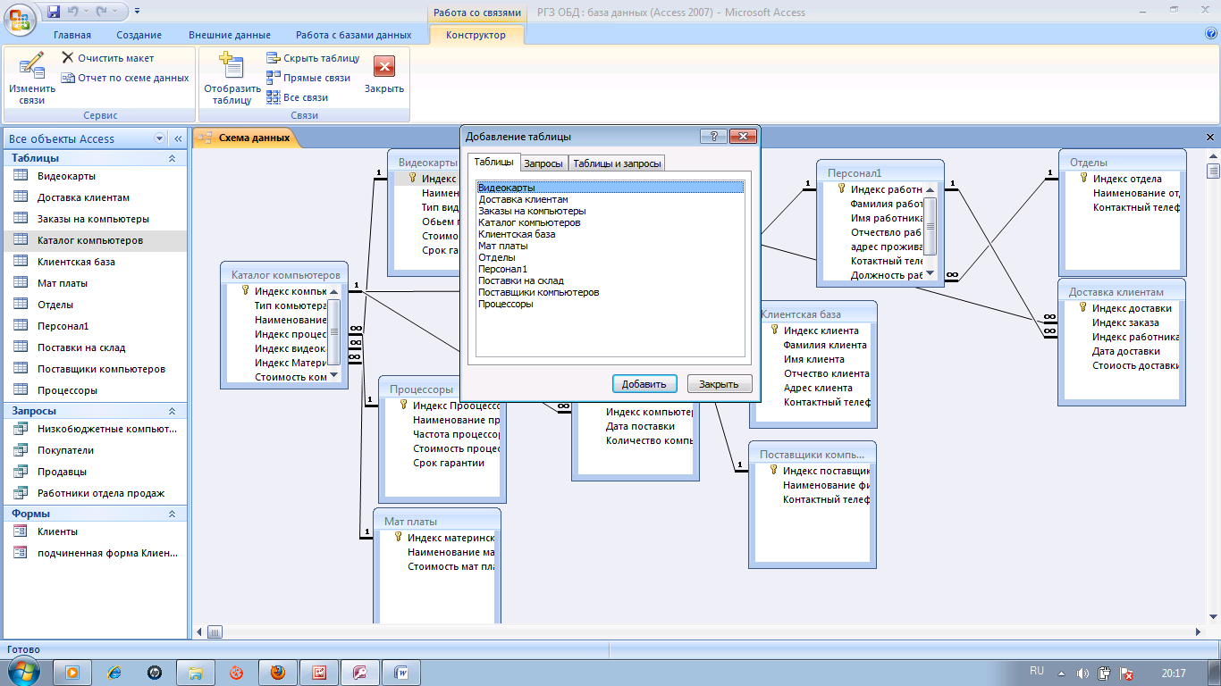Select Конструктор ribbon tab
This screenshot has height=686, width=1221.
point(476,35)
